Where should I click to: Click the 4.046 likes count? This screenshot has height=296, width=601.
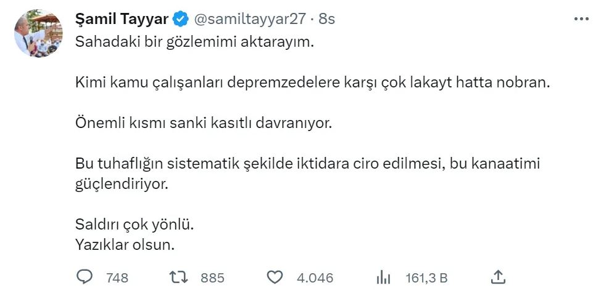(x=315, y=278)
